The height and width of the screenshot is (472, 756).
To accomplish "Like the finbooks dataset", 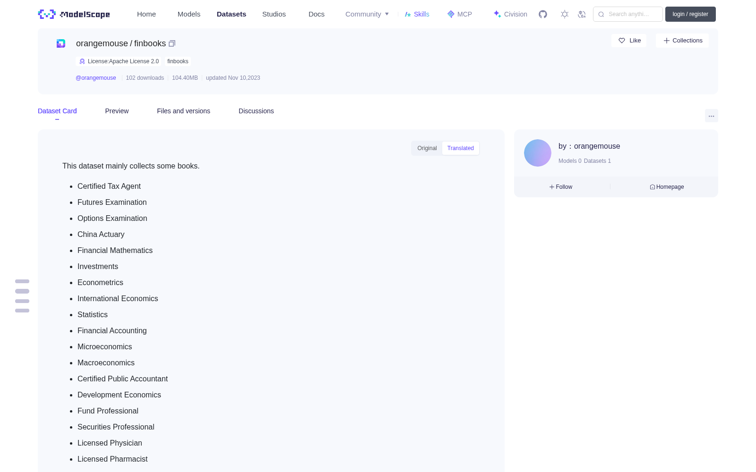I will 629,41.
